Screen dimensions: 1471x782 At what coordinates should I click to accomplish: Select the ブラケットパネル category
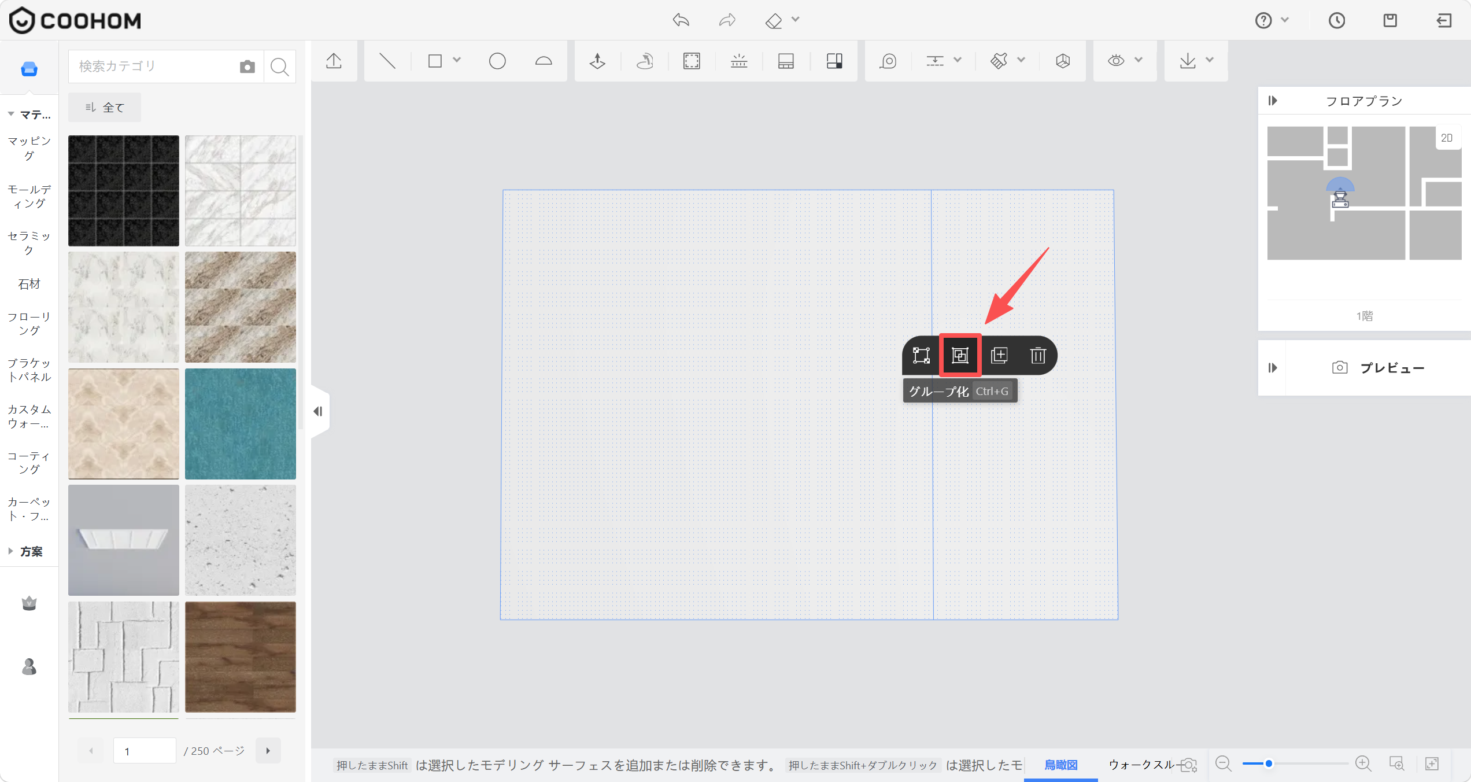pyautogui.click(x=29, y=370)
